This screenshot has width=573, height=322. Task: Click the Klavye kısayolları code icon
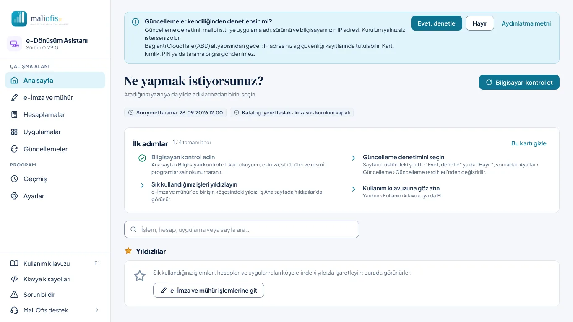tap(14, 279)
